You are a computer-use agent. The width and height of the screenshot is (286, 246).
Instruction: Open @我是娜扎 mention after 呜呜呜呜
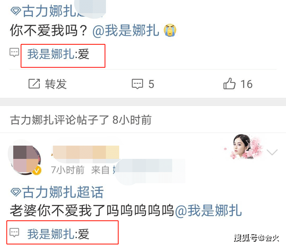point(208,211)
